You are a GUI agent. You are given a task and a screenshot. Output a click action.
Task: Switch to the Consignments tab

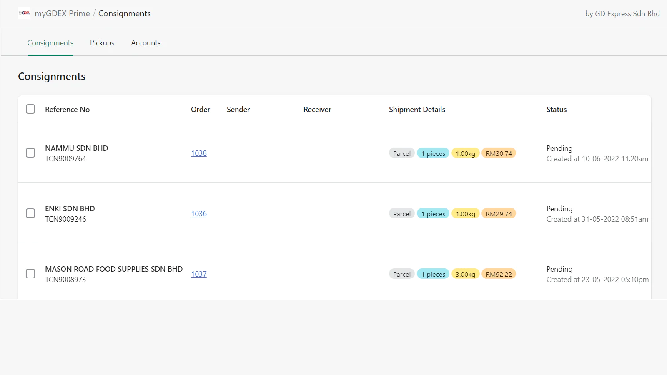tap(50, 43)
